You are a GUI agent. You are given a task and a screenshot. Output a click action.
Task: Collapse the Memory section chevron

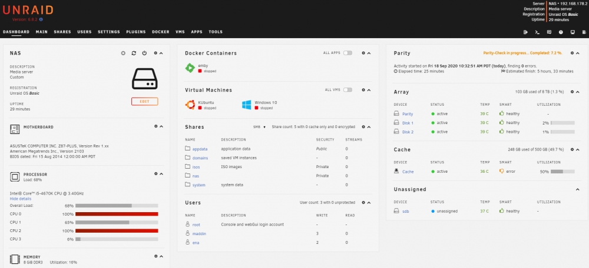pyautogui.click(x=161, y=256)
